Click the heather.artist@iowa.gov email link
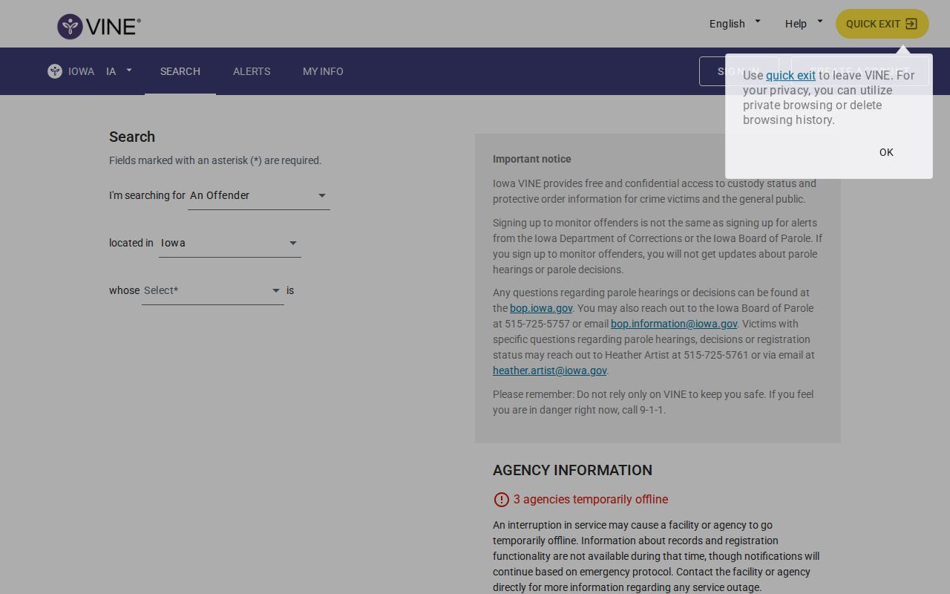 [550, 371]
